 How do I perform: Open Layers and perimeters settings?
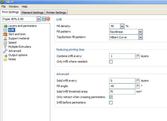(22, 26)
